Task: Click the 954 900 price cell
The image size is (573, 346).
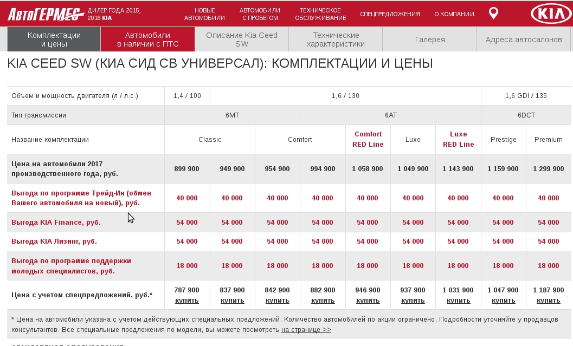Action: point(277,168)
